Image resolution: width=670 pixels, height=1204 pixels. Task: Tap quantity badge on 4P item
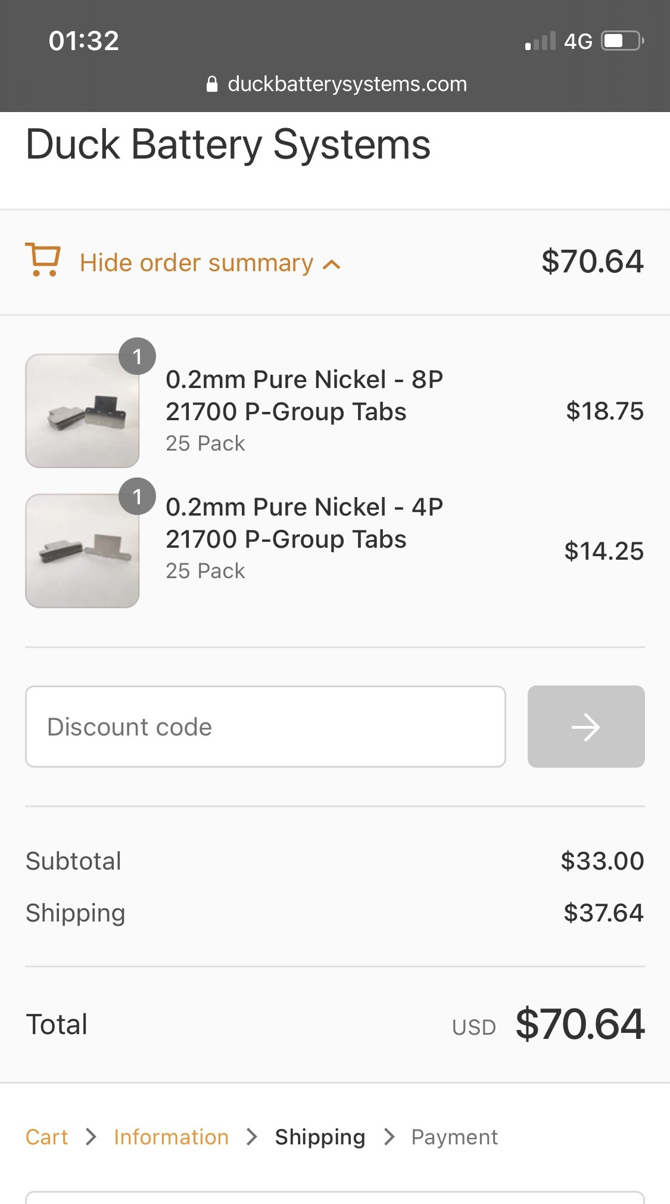137,497
